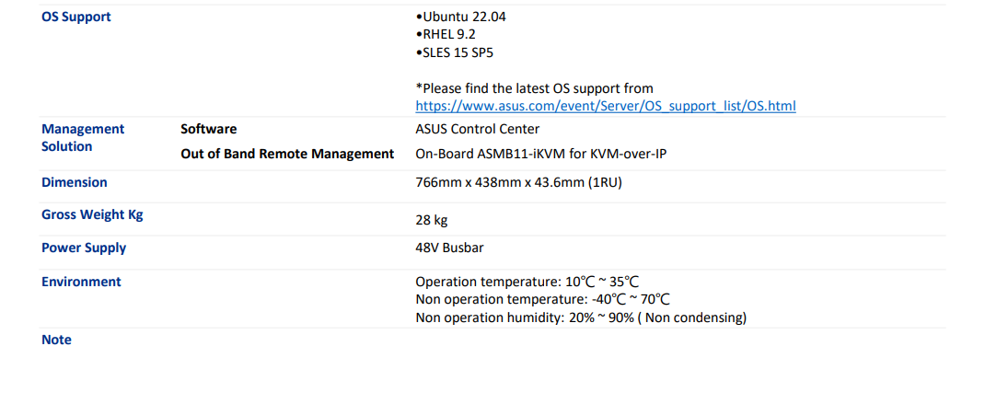Click the Note row heading
Image resolution: width=985 pixels, height=404 pixels.
tap(56, 340)
